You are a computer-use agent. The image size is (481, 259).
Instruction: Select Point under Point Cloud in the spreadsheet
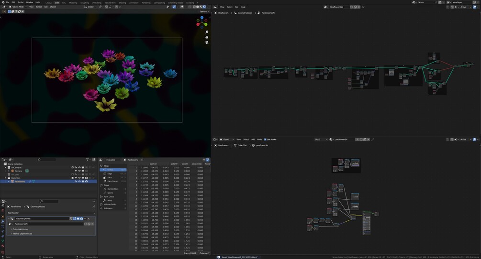(x=113, y=201)
